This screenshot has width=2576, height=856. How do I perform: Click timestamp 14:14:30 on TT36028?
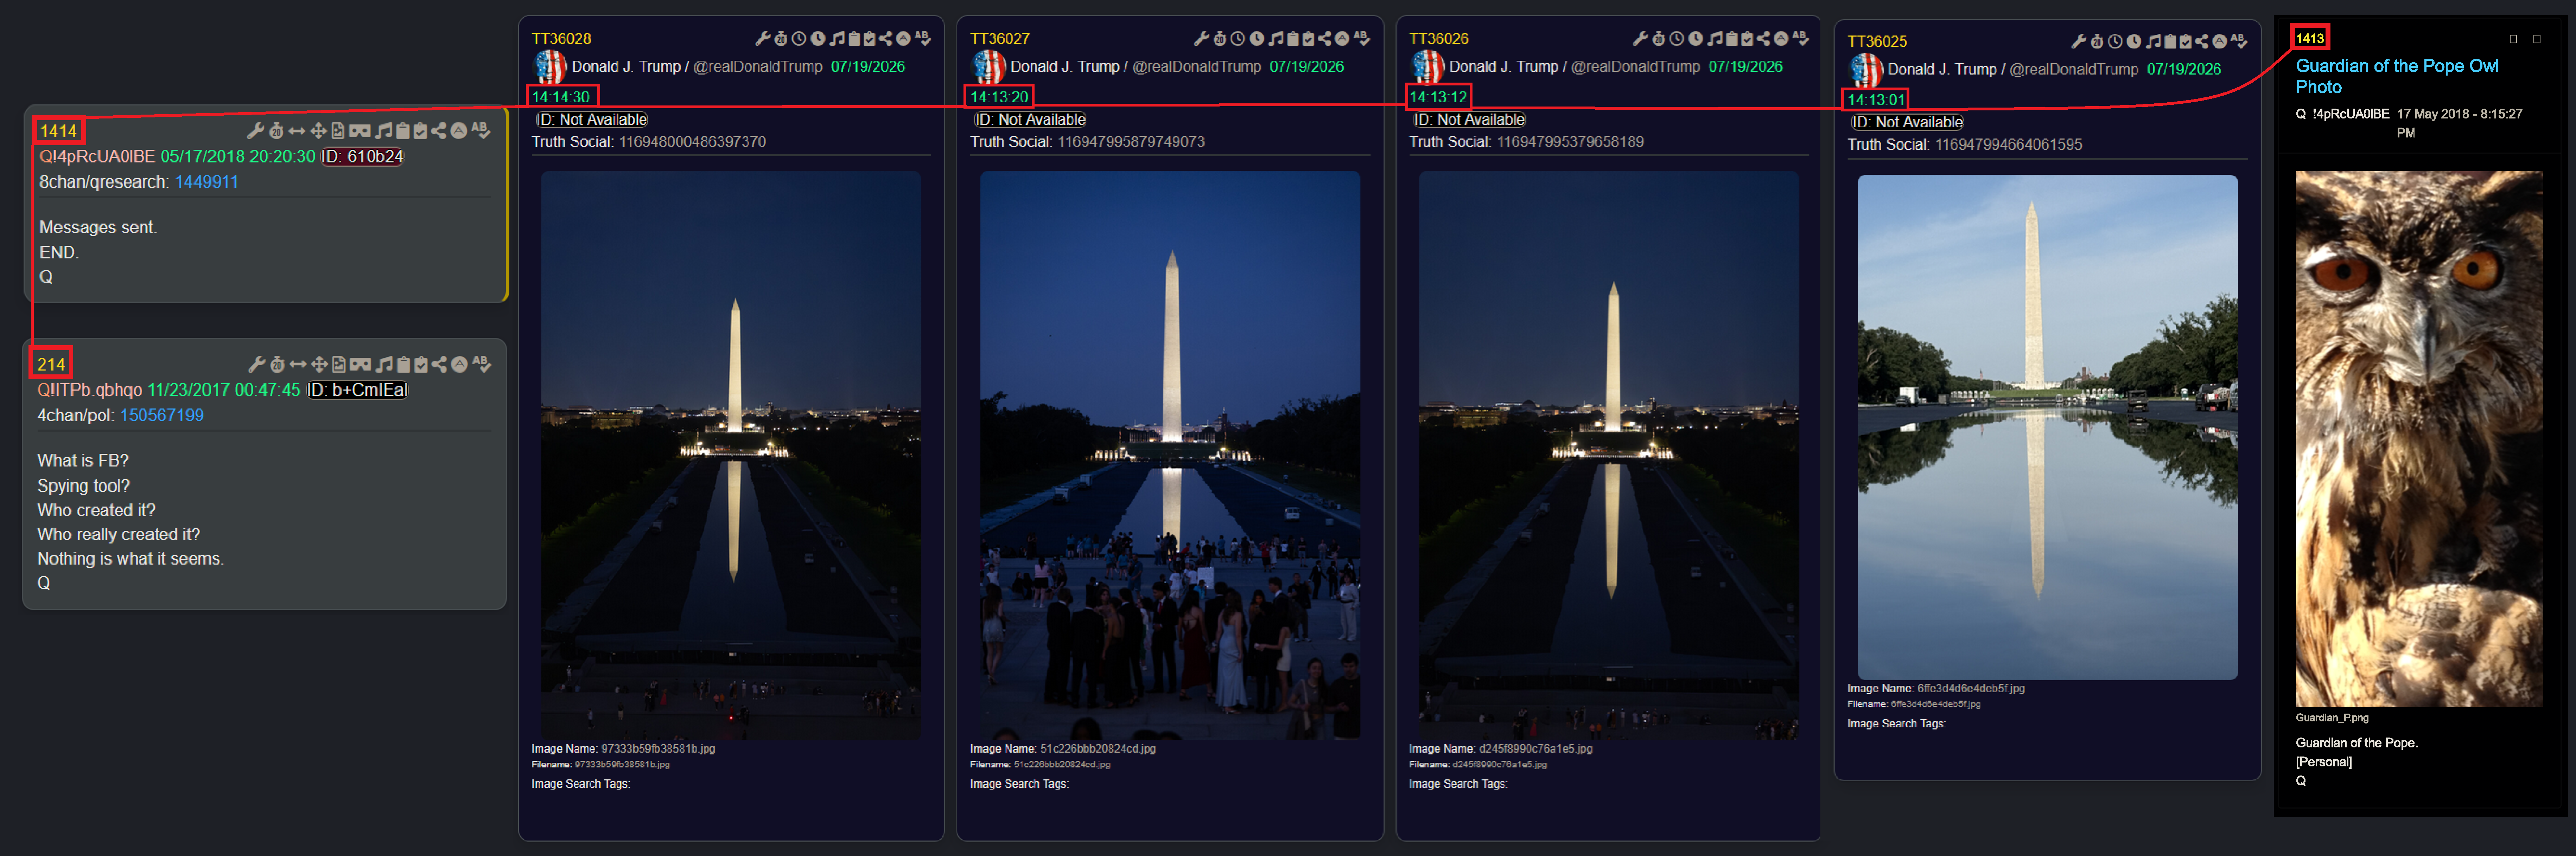pyautogui.click(x=561, y=97)
